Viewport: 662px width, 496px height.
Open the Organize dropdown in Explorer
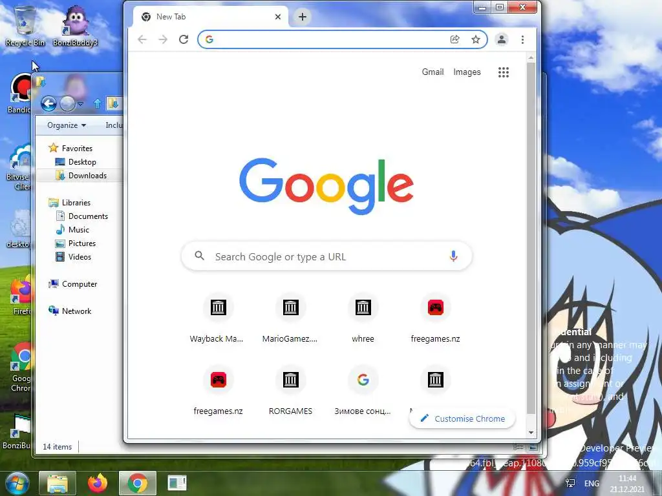click(67, 125)
